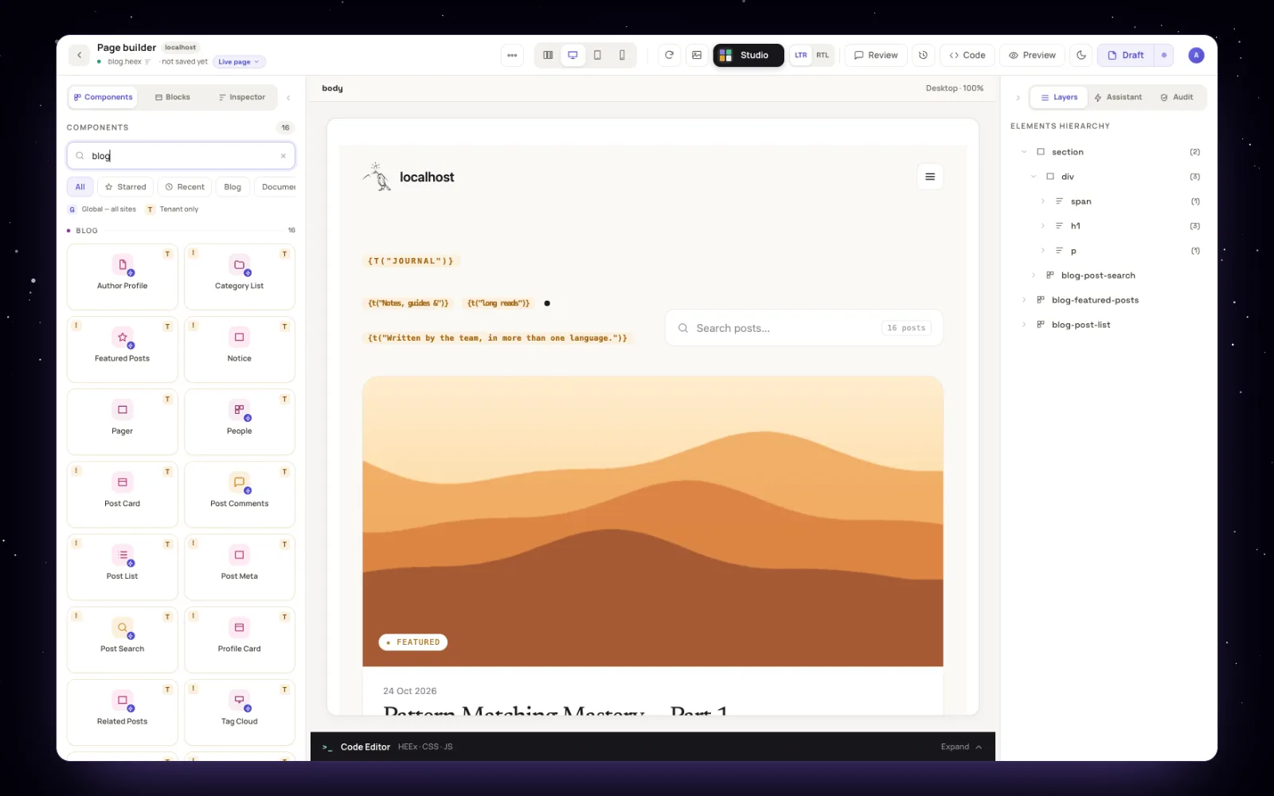Filter components by Starred
Screen dimensions: 1274x796
pyautogui.click(x=126, y=187)
